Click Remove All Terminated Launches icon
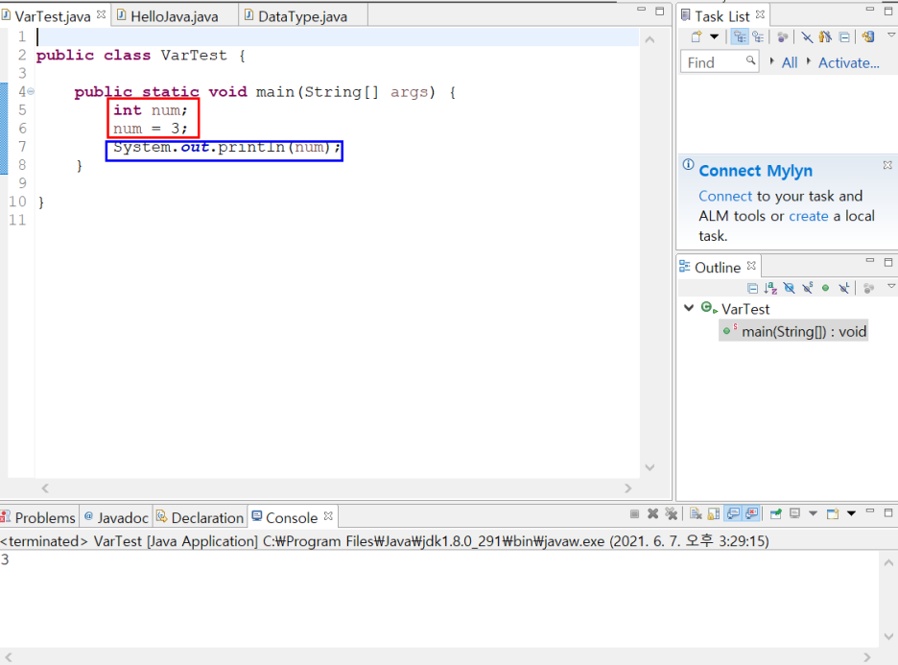This screenshot has height=665, width=898. (x=672, y=513)
